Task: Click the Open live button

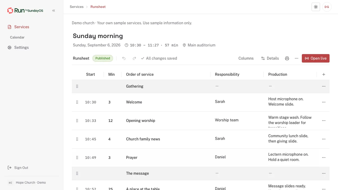Action: click(x=316, y=58)
